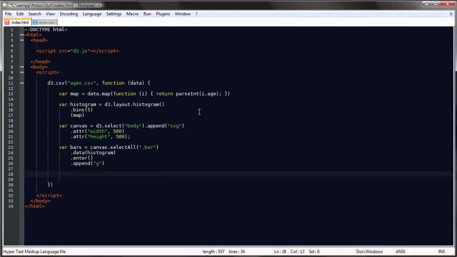Click the </html> tag on line 34
Screen dimensions: 457x257
pos(35,206)
